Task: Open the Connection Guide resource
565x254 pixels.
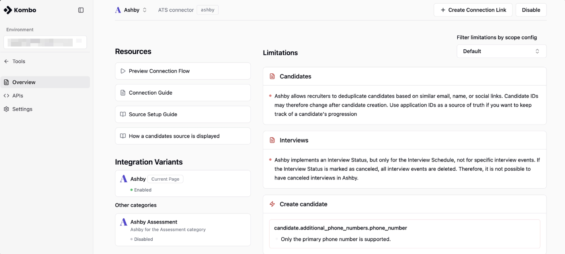Action: pyautogui.click(x=183, y=93)
